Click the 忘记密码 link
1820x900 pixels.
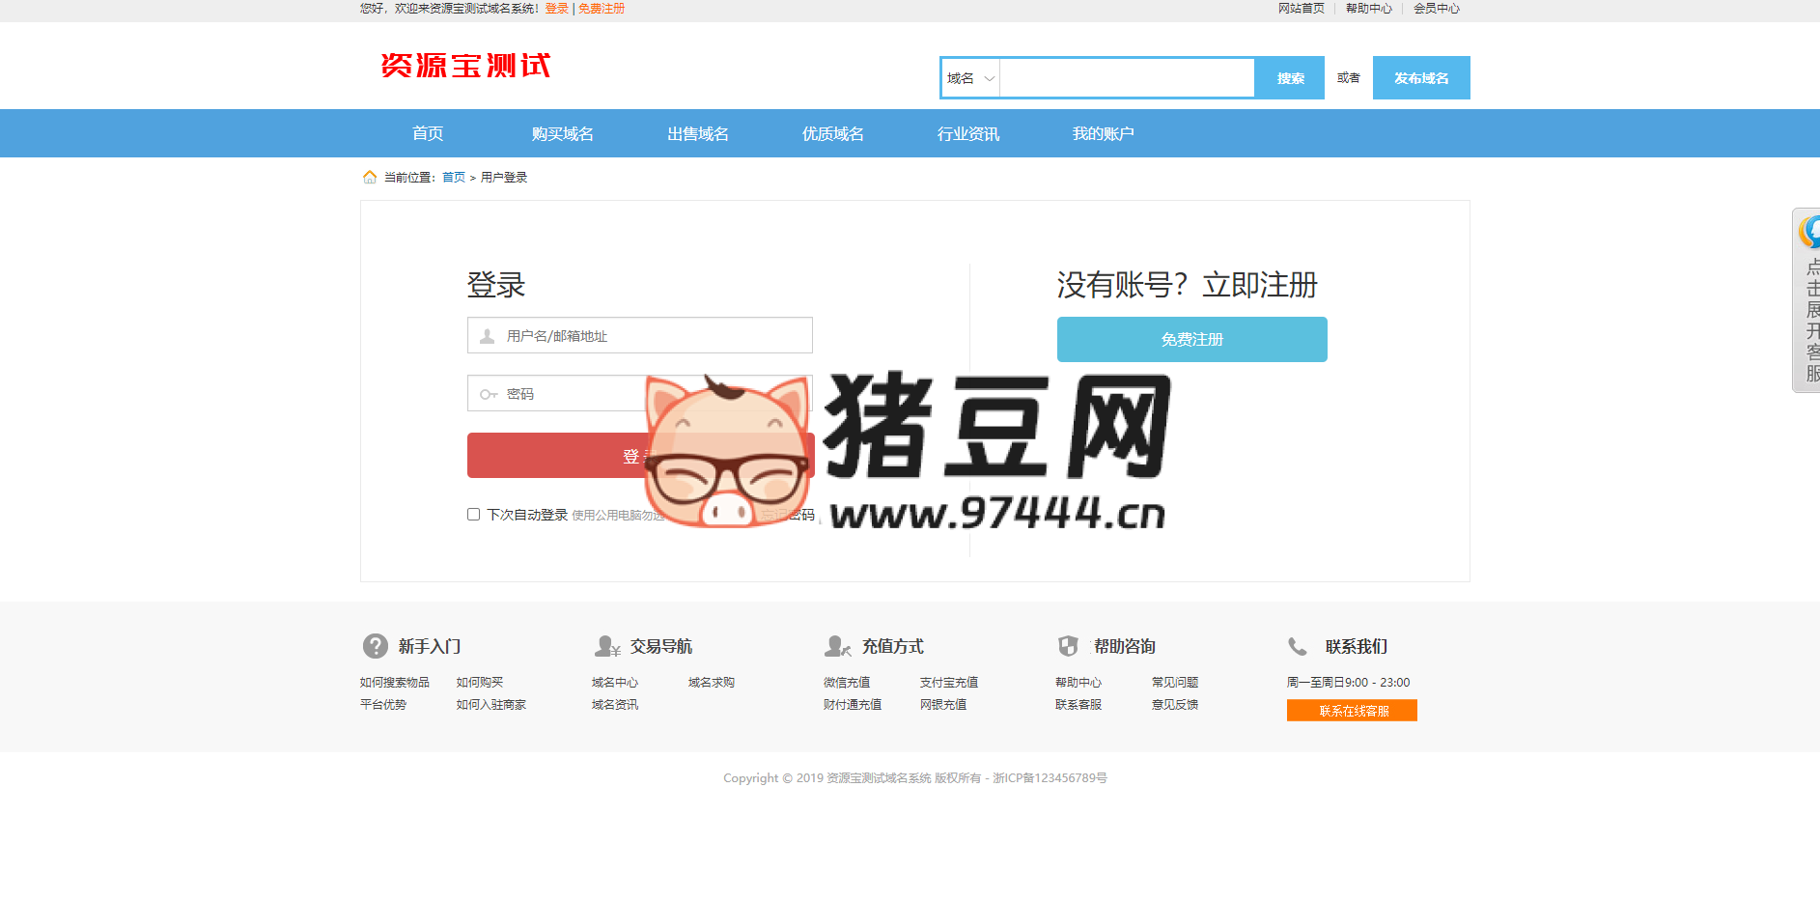[x=787, y=517]
